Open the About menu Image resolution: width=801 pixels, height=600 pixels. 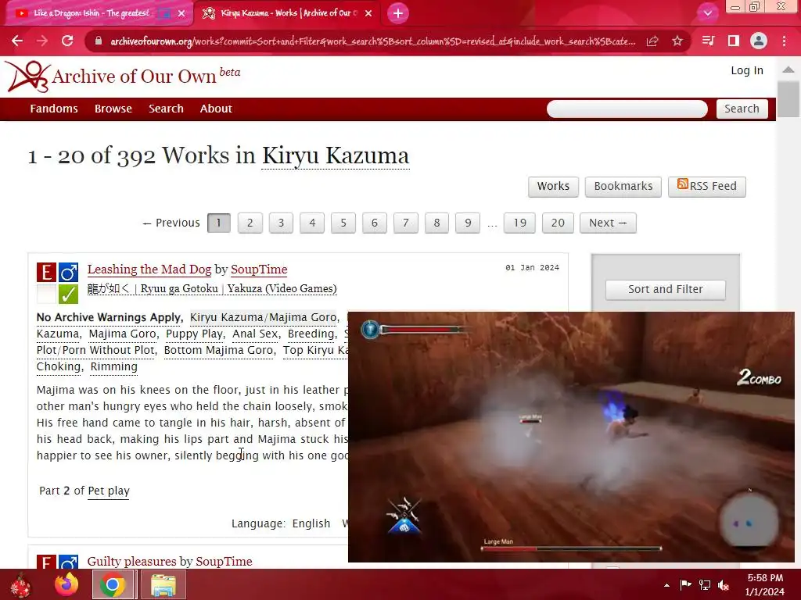coord(216,109)
